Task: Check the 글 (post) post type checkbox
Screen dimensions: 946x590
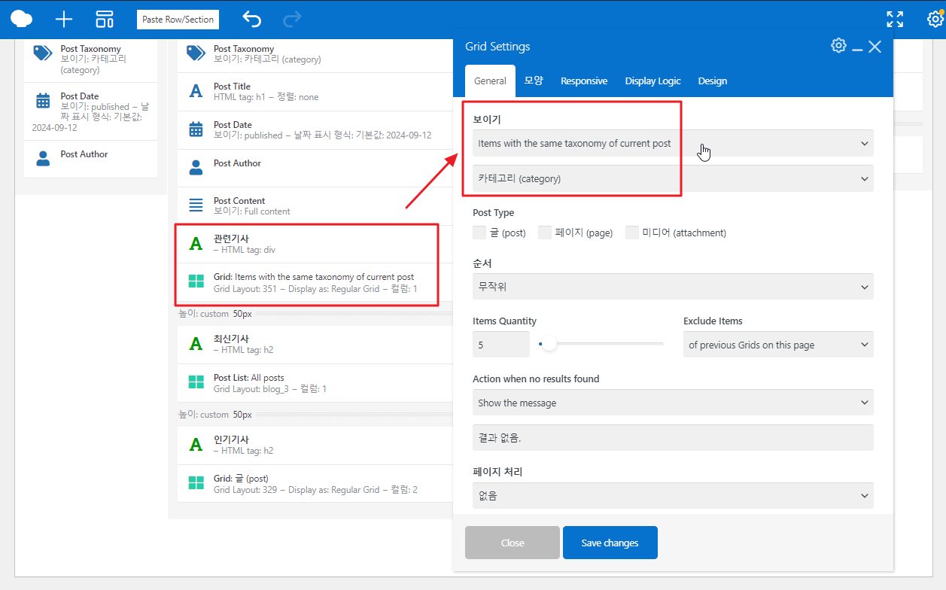Action: click(479, 233)
